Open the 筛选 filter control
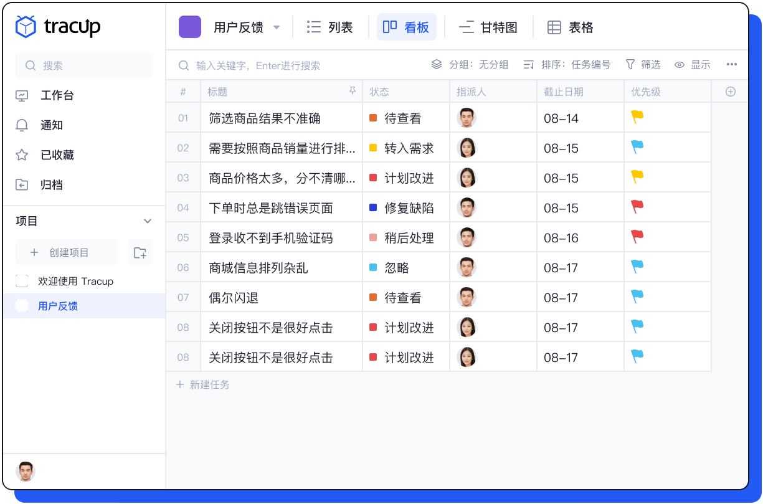 643,65
